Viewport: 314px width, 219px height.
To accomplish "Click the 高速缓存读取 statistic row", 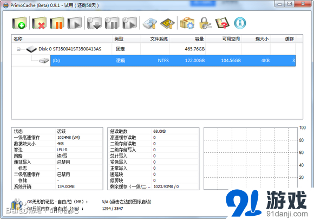I will (153, 137).
